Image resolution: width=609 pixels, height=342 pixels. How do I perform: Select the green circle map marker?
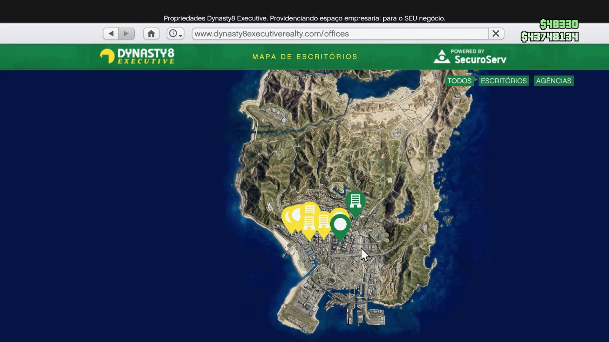[340, 225]
